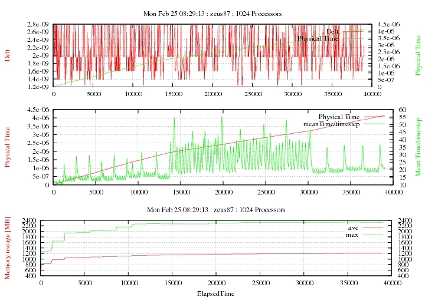Click the '3.5e-06' tick on the middle plot's left axis
Screen dimensions: 425x297
coord(38,126)
